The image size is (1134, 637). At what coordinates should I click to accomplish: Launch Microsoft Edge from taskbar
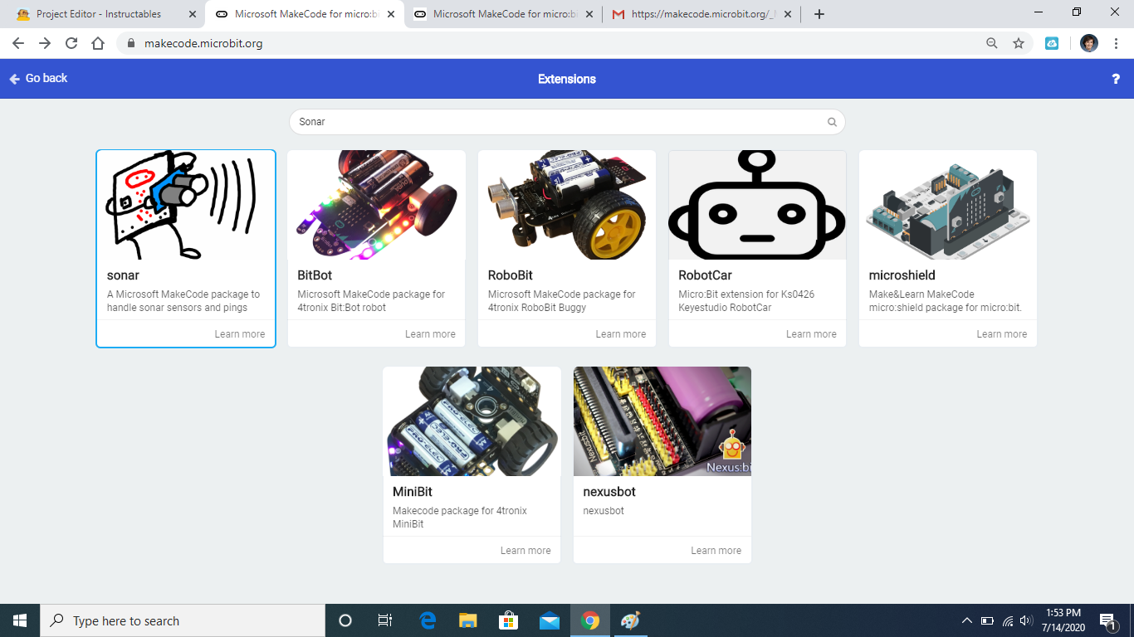428,620
